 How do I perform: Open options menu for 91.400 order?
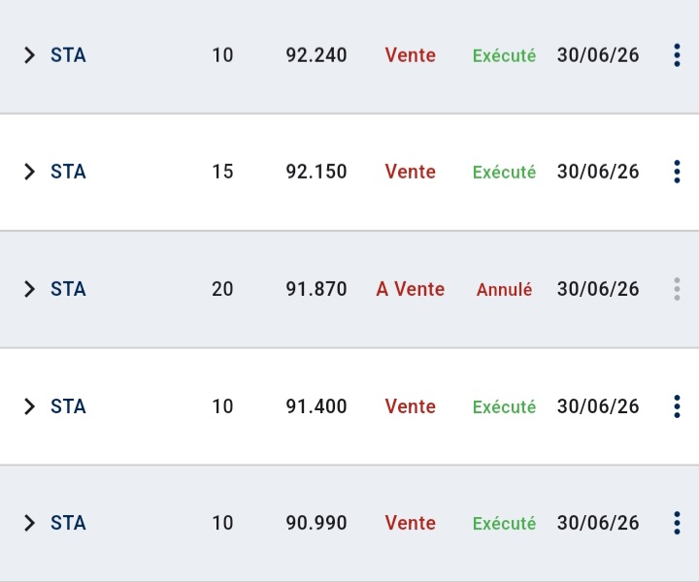677,406
